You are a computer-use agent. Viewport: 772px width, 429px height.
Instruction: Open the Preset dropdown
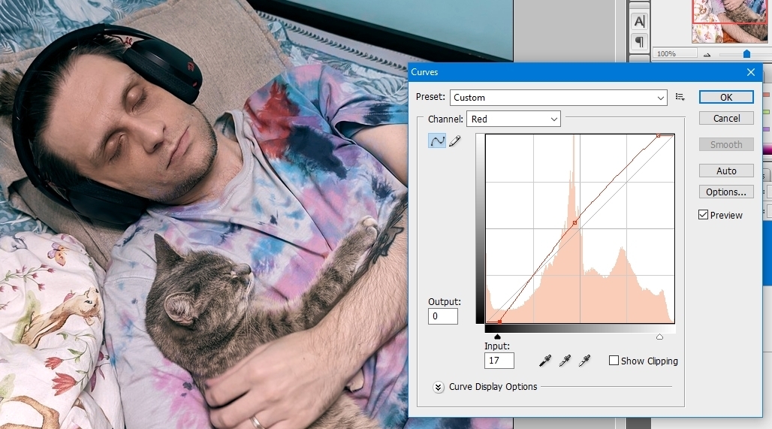(558, 98)
